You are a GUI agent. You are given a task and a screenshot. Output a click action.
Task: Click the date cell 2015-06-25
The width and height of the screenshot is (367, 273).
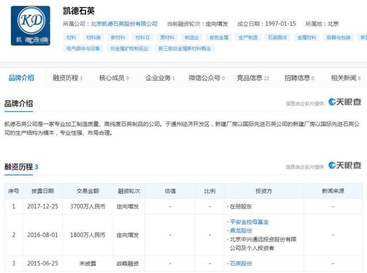coord(42,263)
